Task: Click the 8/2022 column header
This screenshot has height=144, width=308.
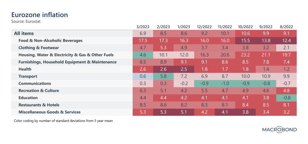Action: [x=286, y=27]
